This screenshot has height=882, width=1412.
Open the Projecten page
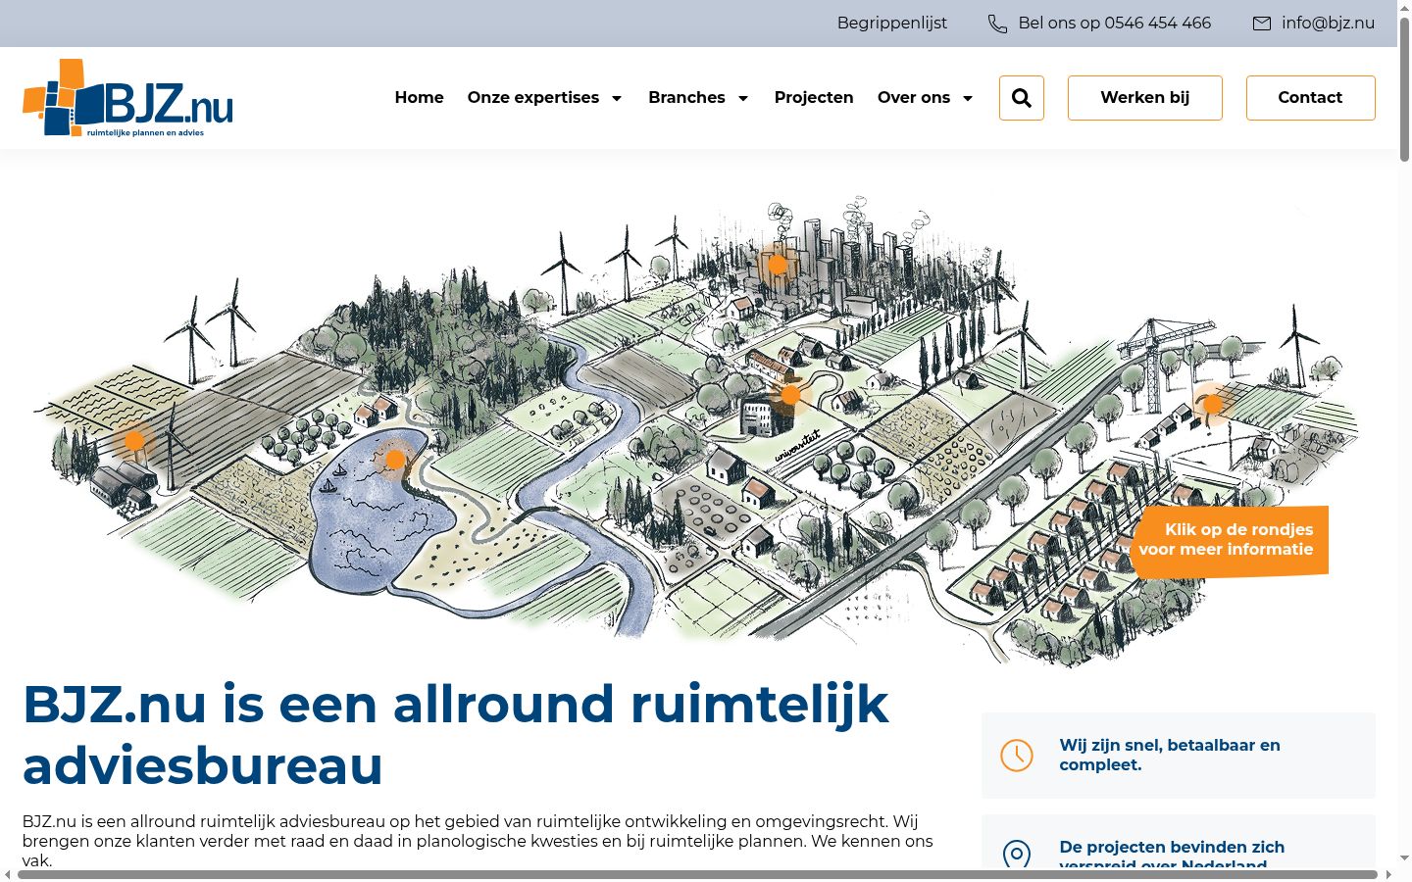(814, 98)
